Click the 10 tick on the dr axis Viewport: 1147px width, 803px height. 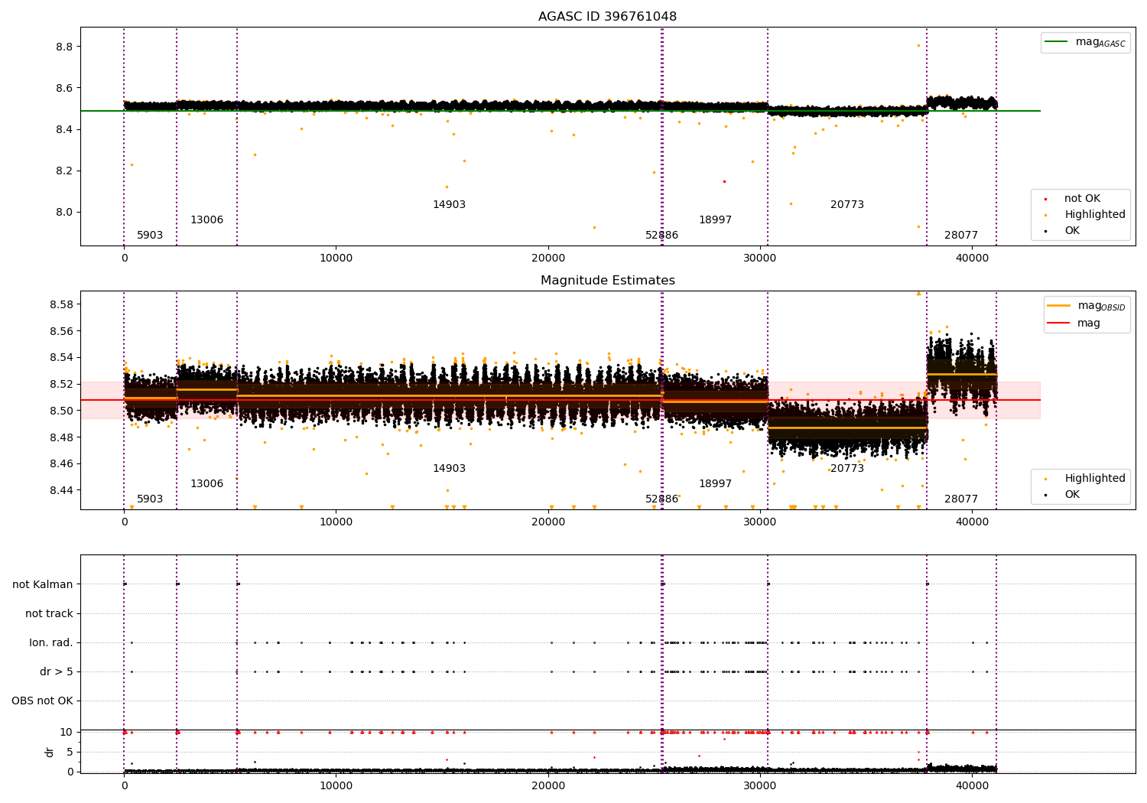coord(66,732)
